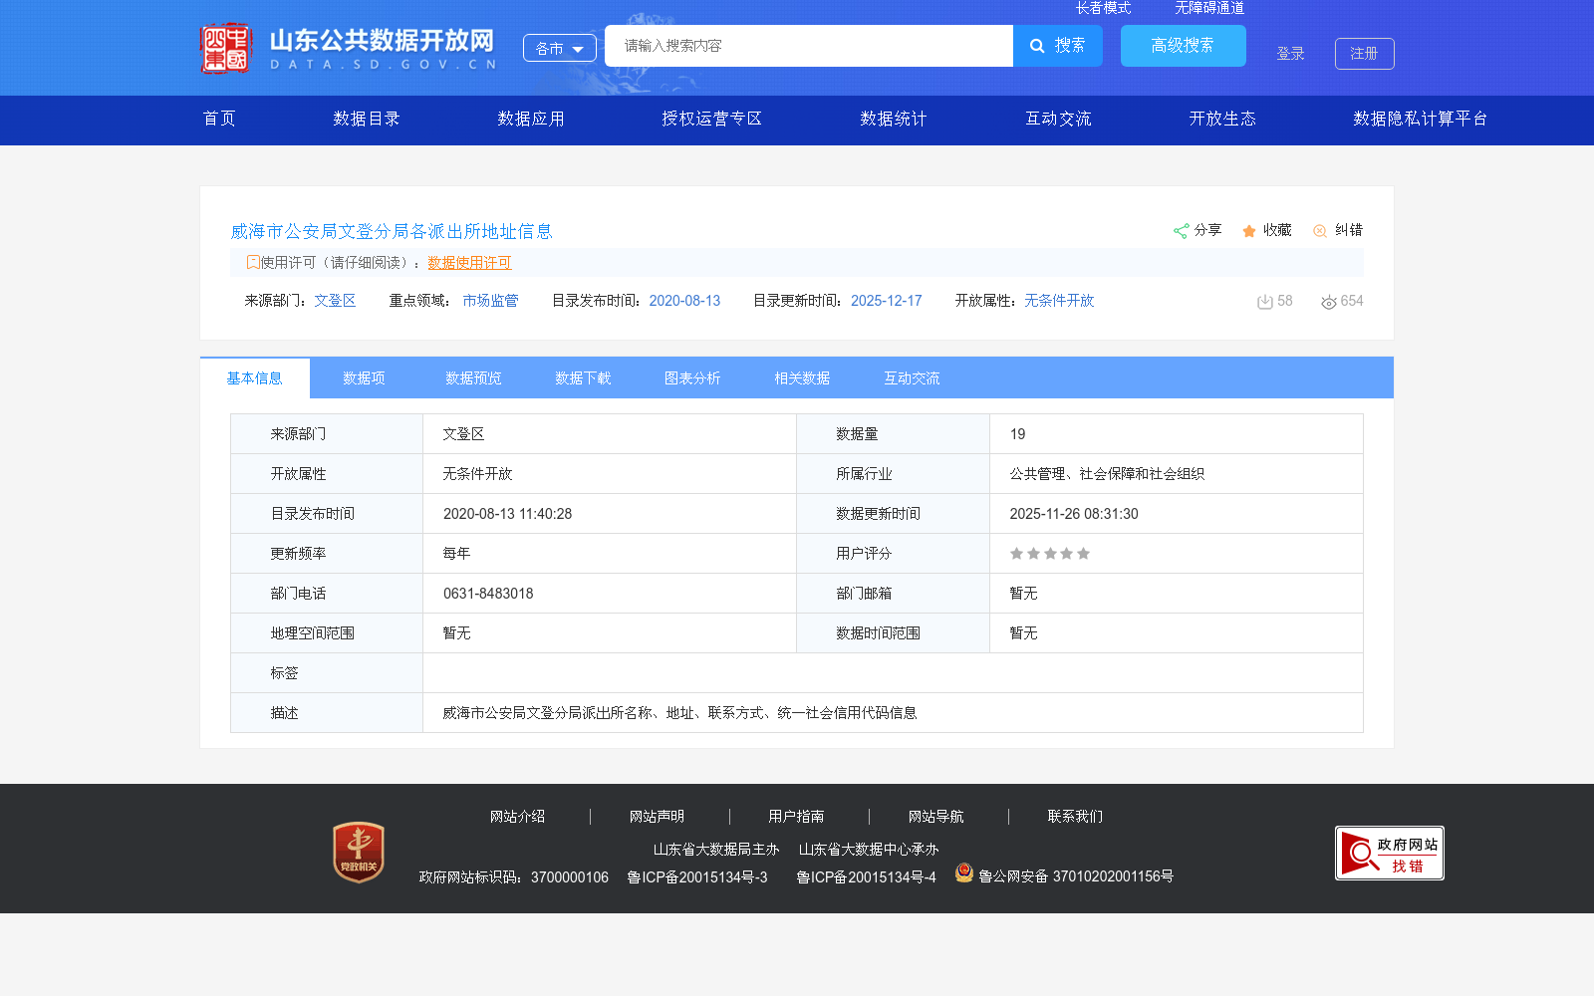Open the 各市 city dropdown

click(x=560, y=48)
